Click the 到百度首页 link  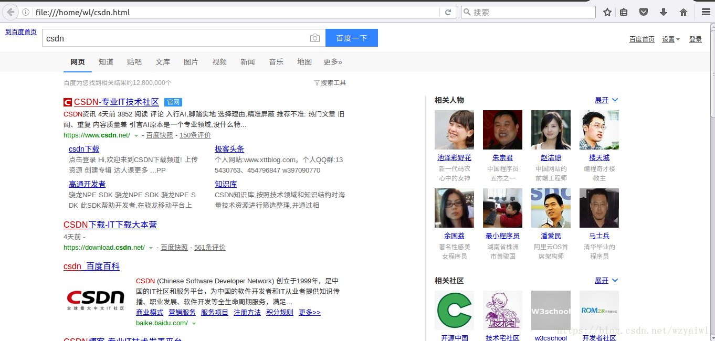pyautogui.click(x=21, y=32)
